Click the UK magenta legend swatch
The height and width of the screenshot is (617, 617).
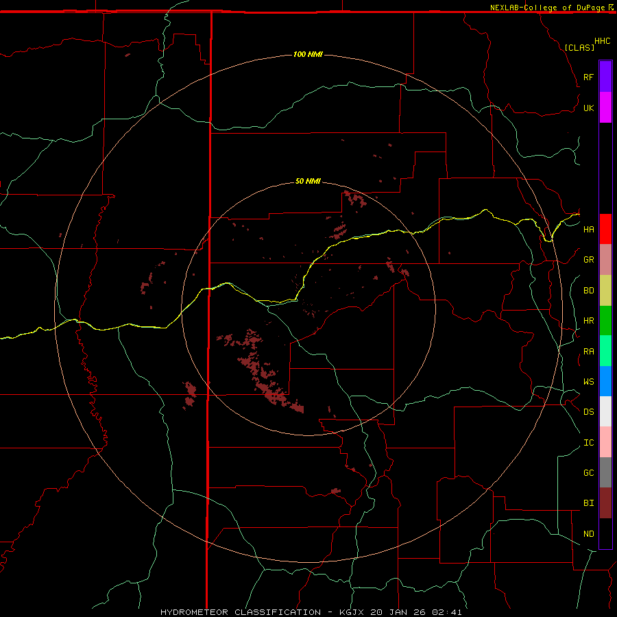(x=605, y=107)
